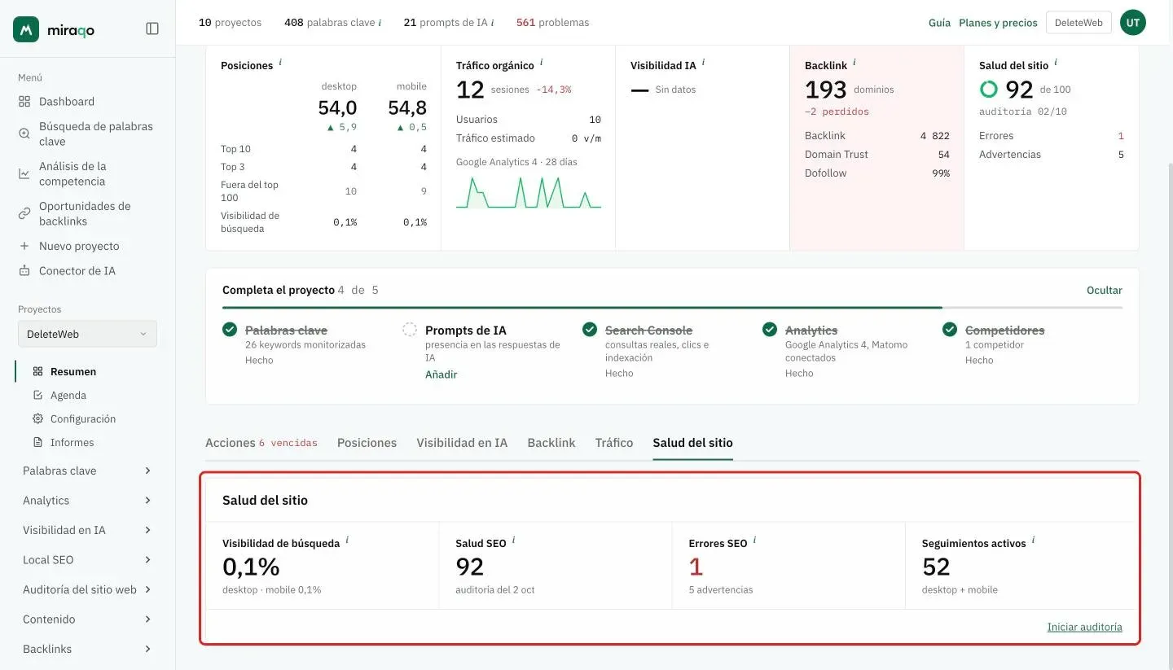Click the DeleteWeb button in header
This screenshot has height=670, width=1173.
coord(1079,23)
